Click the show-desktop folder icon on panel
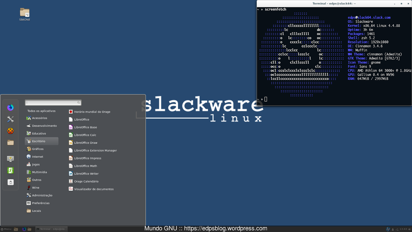Viewport: 412px width, 232px height. click(16, 229)
